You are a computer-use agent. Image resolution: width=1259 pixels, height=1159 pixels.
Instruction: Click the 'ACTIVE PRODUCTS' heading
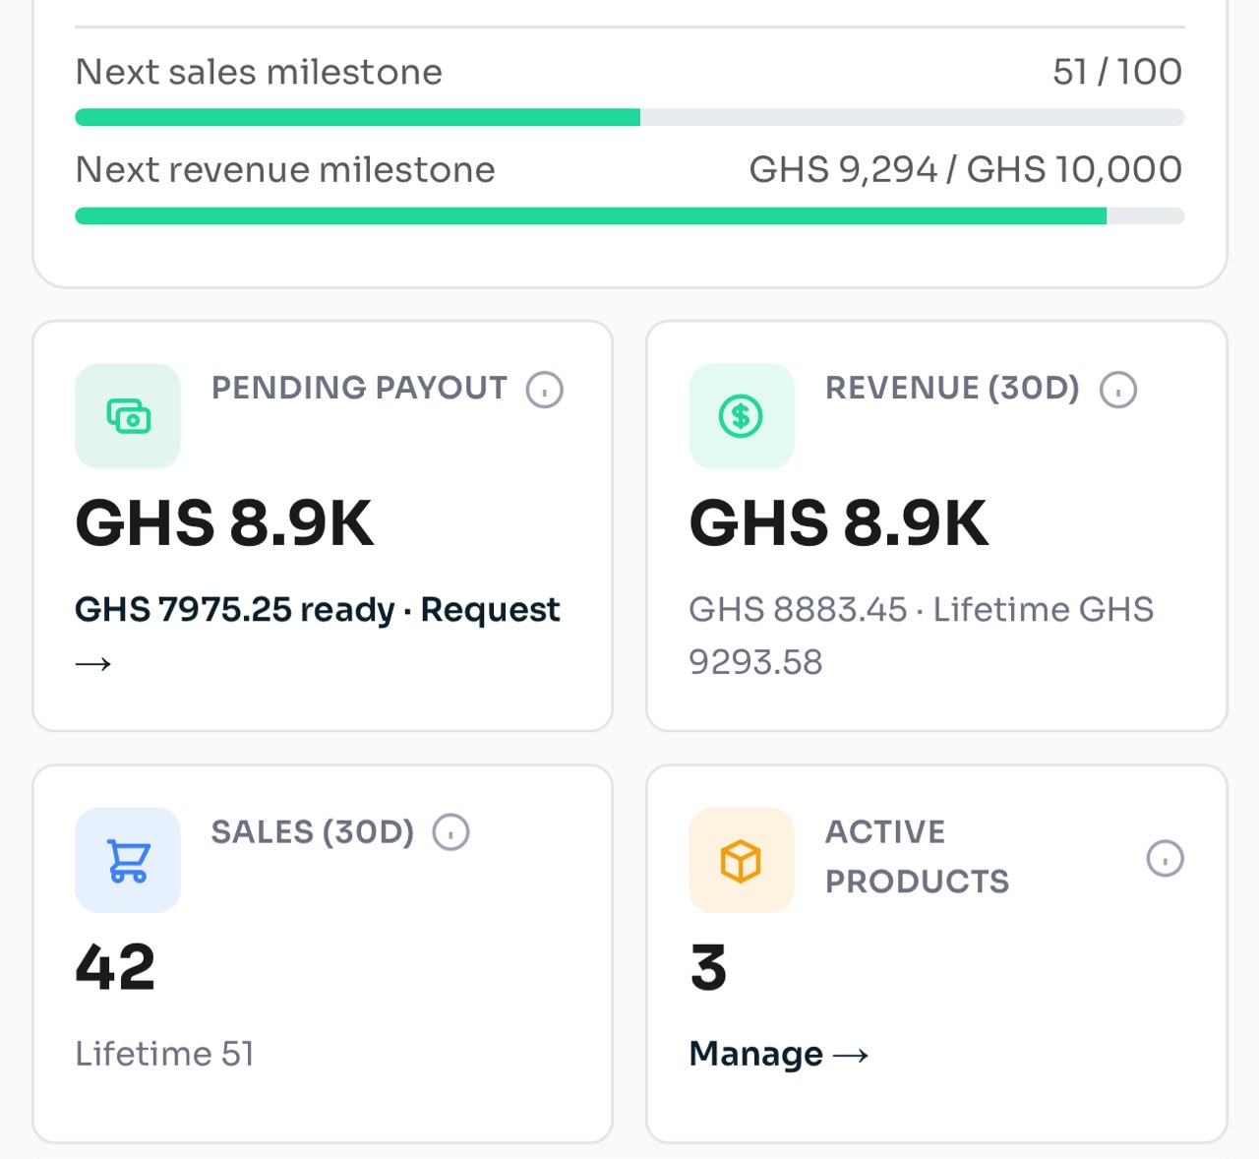point(918,857)
